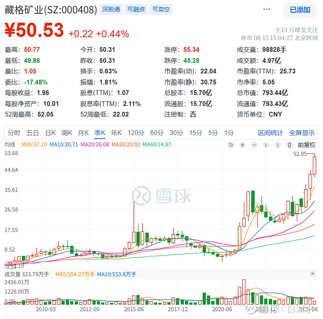This screenshot has width=323, height=319.
Task: Switch to 月K chart tab
Action: 83,133
